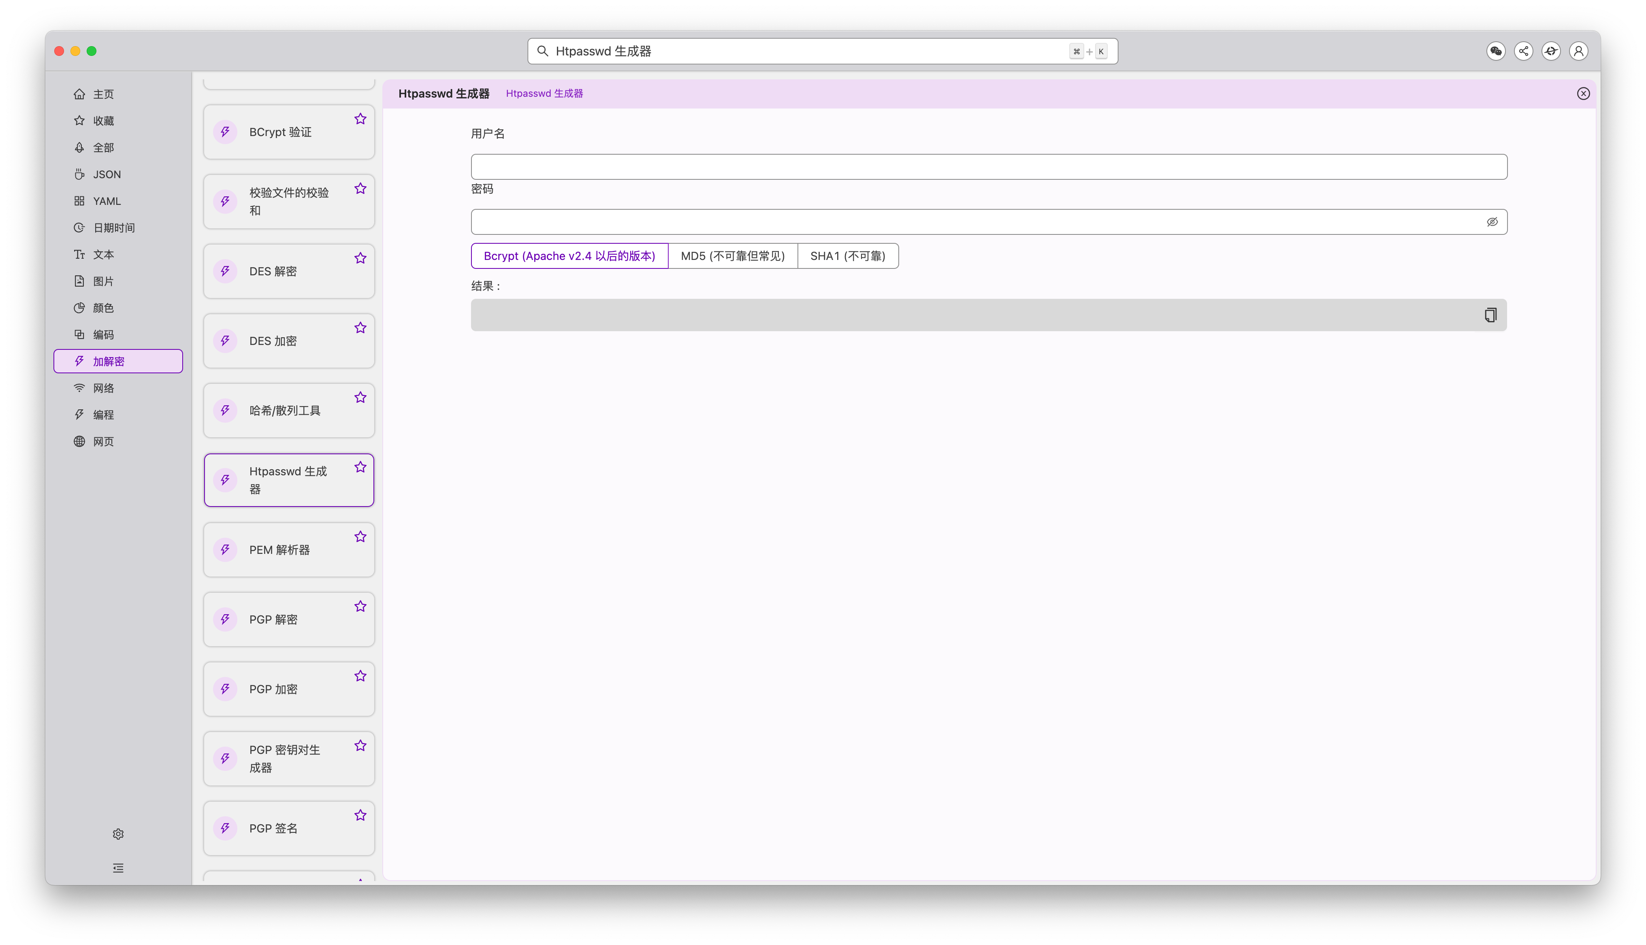This screenshot has height=945, width=1646.
Task: Star the 校验文件的校验和 tool
Action: 360,188
